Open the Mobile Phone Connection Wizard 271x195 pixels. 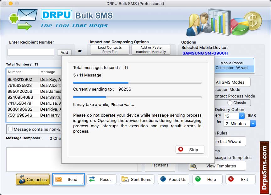point(234,66)
